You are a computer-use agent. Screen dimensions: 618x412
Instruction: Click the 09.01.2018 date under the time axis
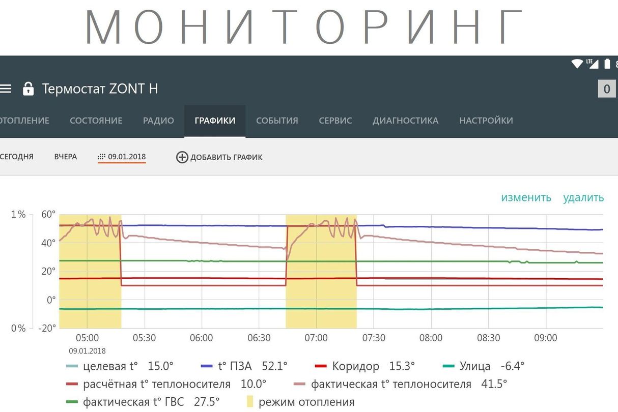(x=87, y=351)
